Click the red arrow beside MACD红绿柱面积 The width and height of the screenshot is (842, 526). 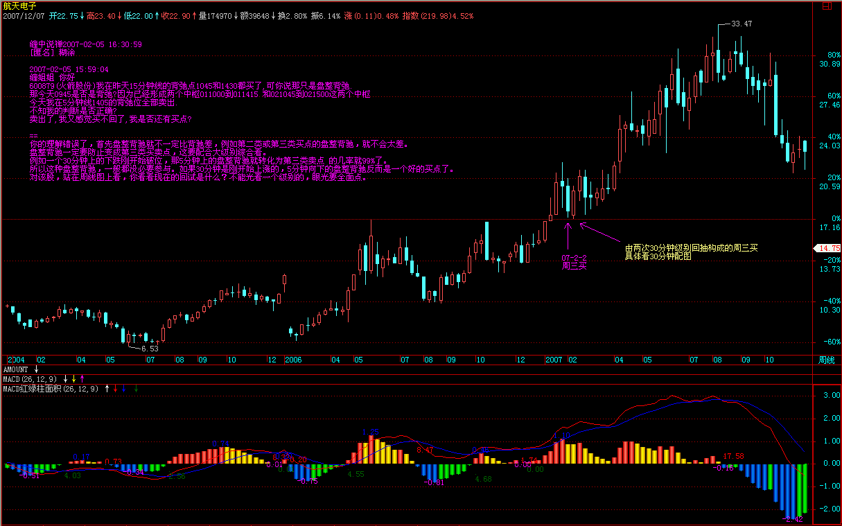tap(115, 389)
